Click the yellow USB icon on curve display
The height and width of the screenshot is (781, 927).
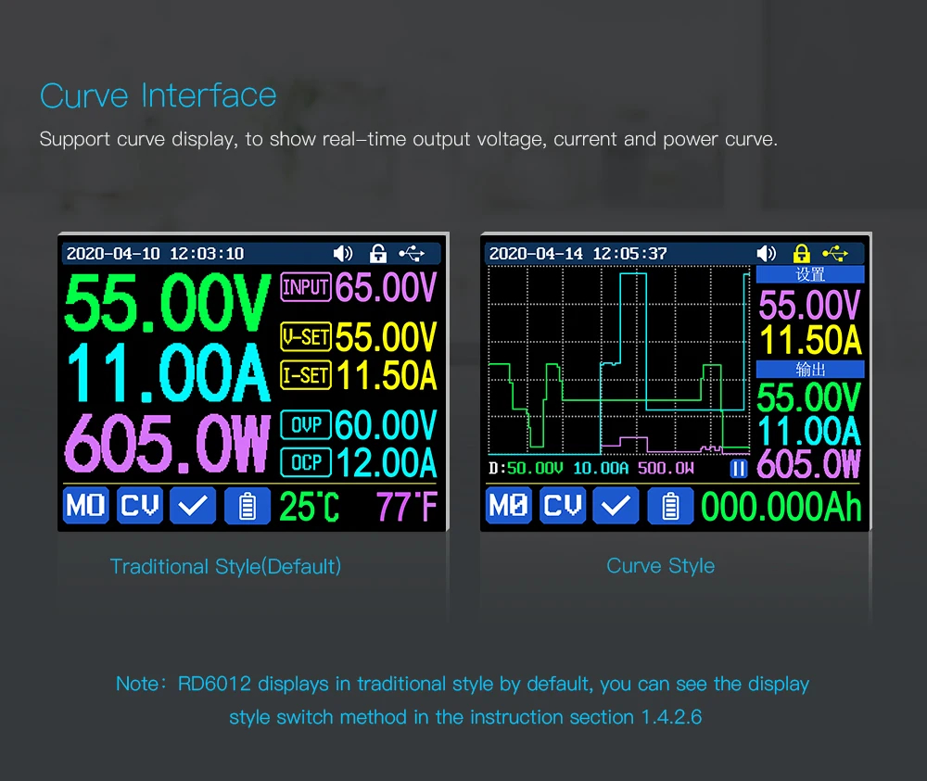(834, 253)
